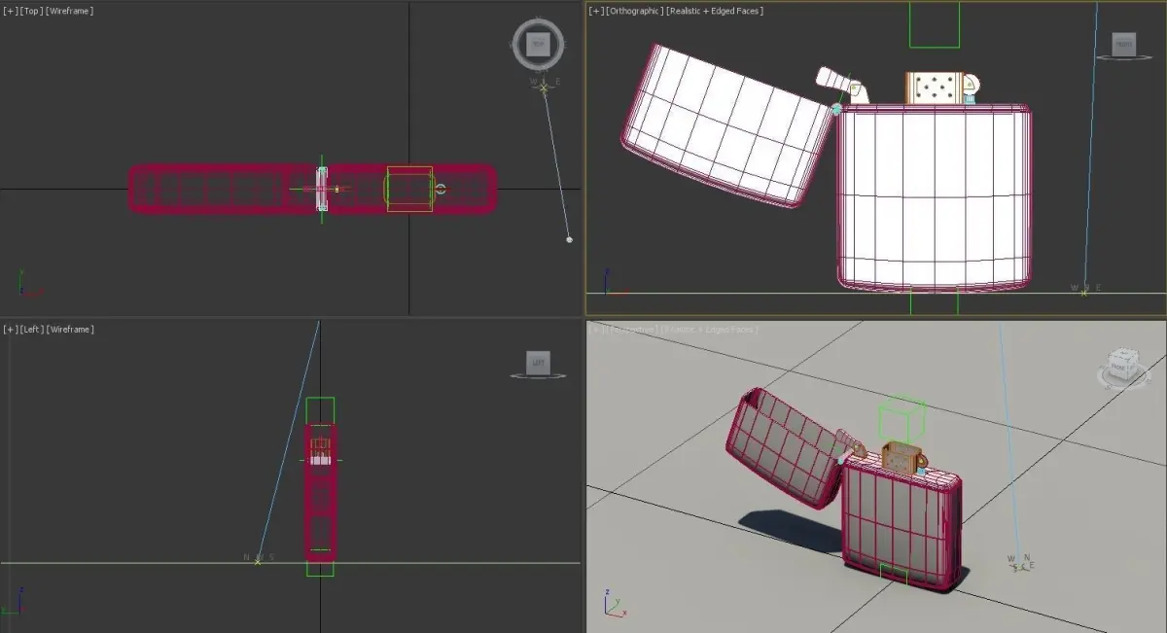Select the lighter body in Orthographic viewport
The height and width of the screenshot is (633, 1167).
pos(934,199)
